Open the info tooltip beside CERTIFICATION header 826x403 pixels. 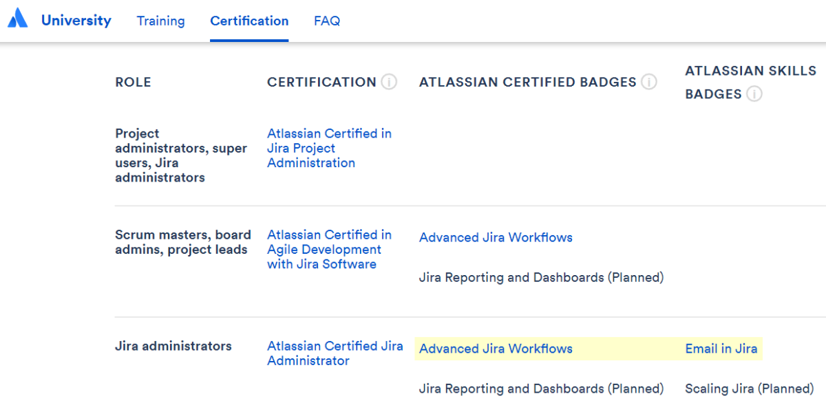tap(390, 81)
